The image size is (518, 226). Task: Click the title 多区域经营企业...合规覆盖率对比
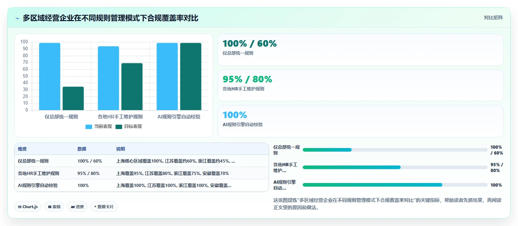[110, 18]
